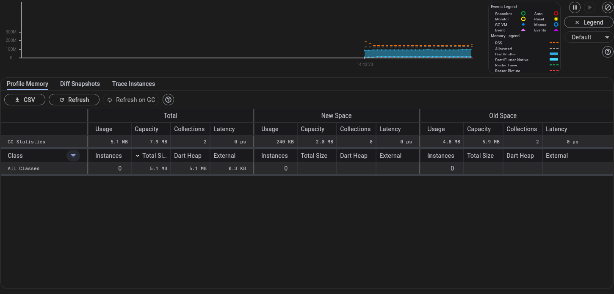This screenshot has height=294, width=614.
Task: Click the 0.3 KB external value
Action: coord(237,168)
